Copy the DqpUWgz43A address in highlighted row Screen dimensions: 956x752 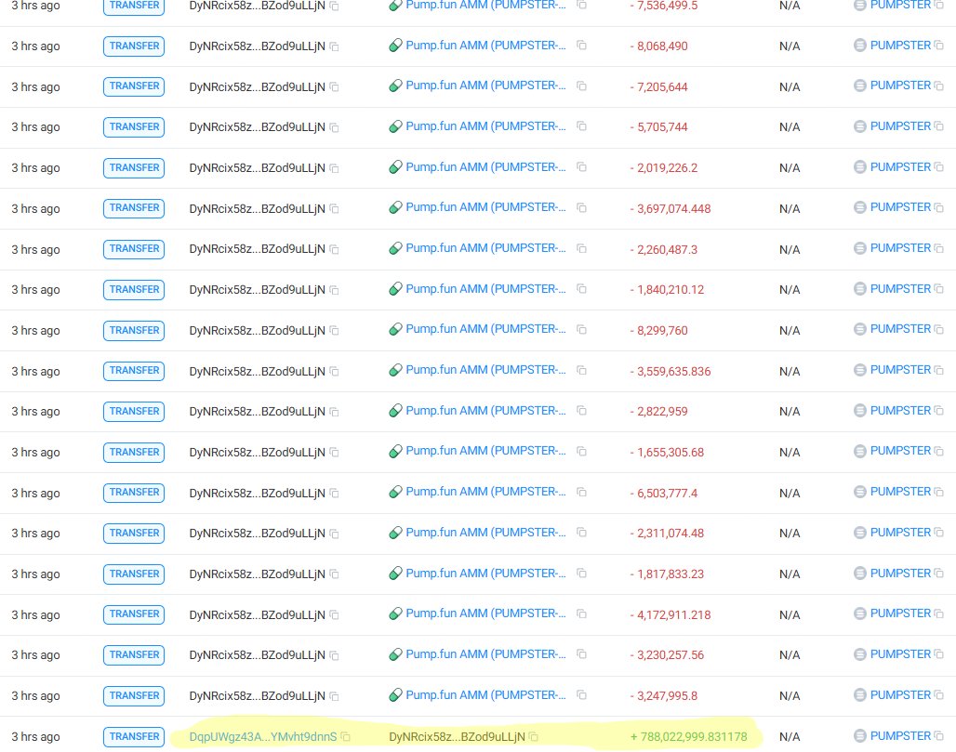345,735
